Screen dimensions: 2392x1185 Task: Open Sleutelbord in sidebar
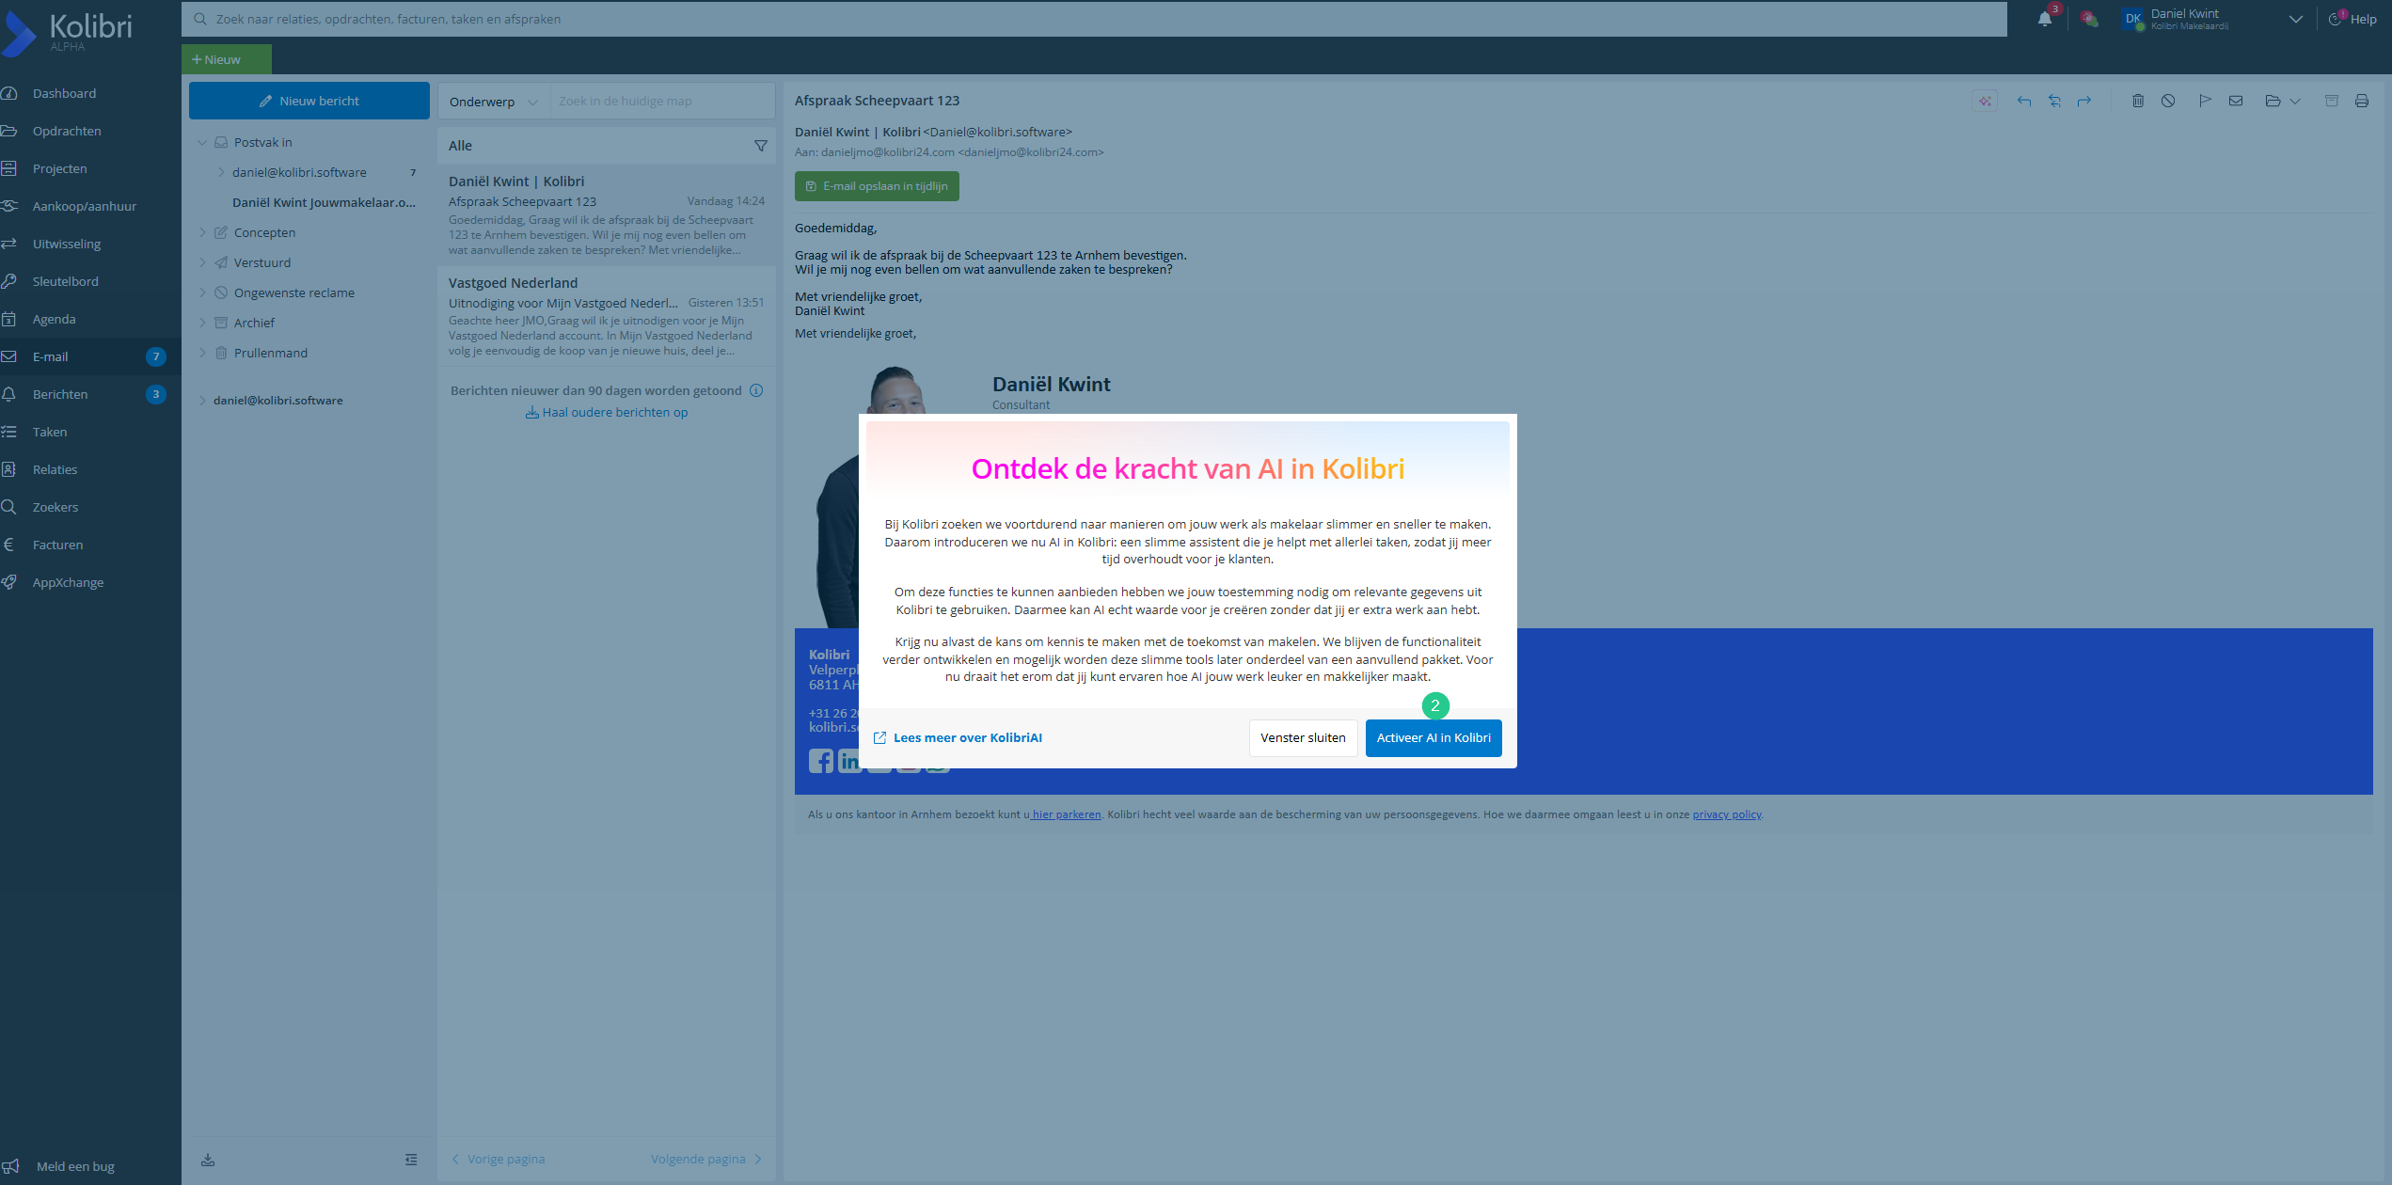[65, 281]
